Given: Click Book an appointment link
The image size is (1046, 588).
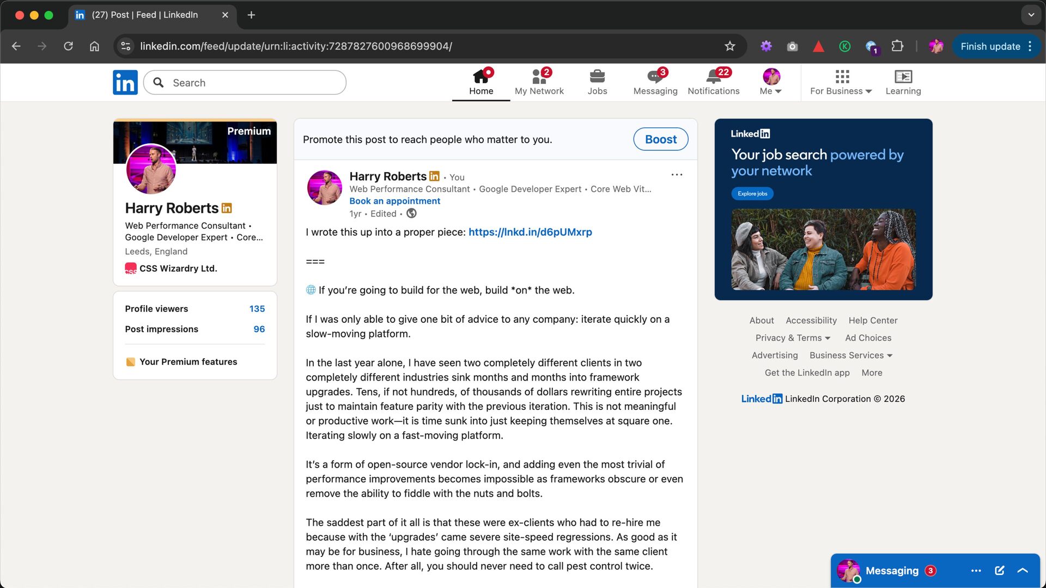Looking at the screenshot, I should [x=394, y=201].
